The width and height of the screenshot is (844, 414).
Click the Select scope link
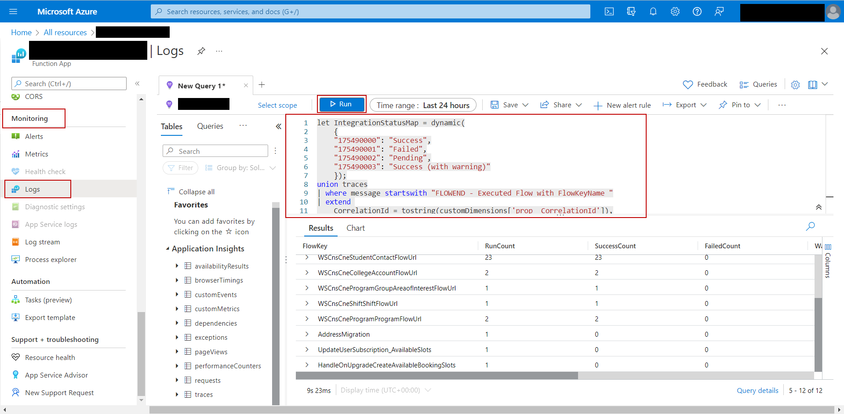(x=277, y=105)
